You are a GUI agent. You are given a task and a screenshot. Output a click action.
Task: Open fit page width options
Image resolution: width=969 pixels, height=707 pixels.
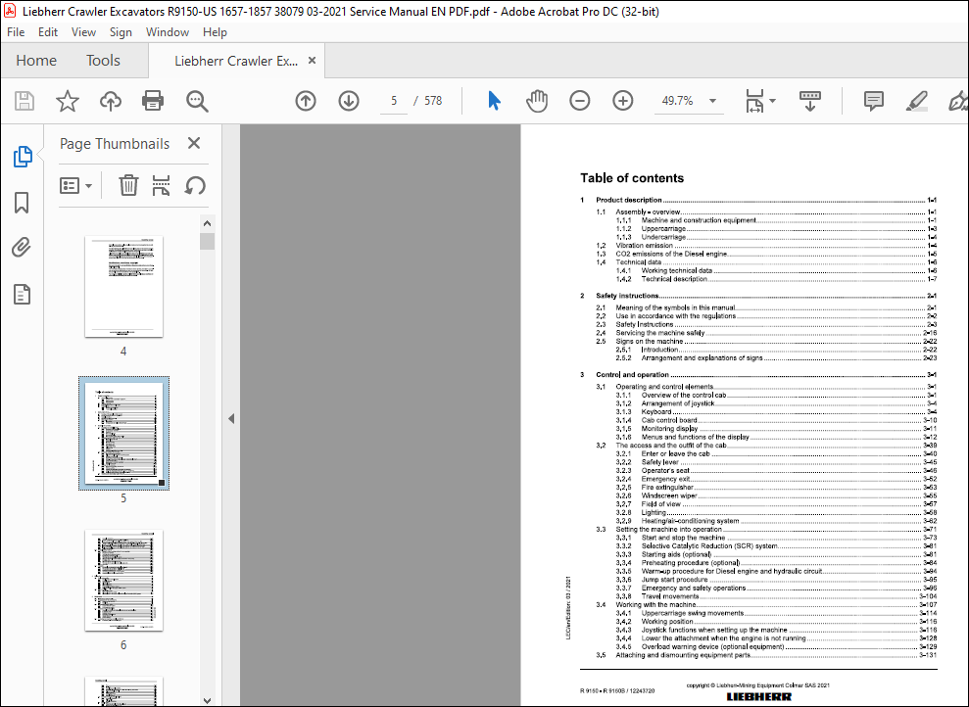754,101
